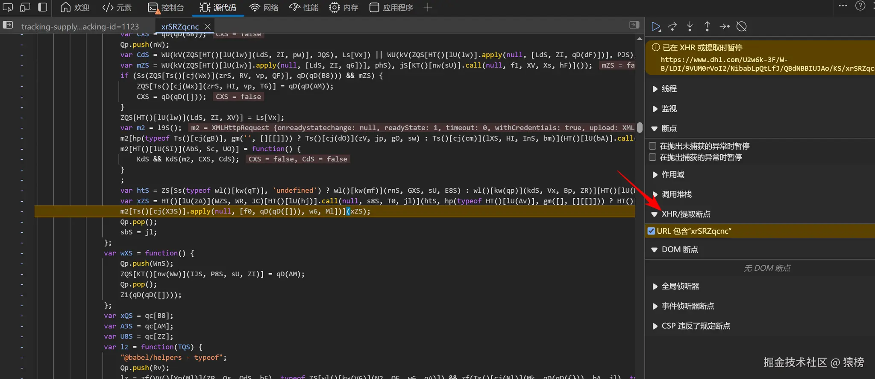Click the paused XHR URL text
The height and width of the screenshot is (379, 875).
tap(767, 64)
